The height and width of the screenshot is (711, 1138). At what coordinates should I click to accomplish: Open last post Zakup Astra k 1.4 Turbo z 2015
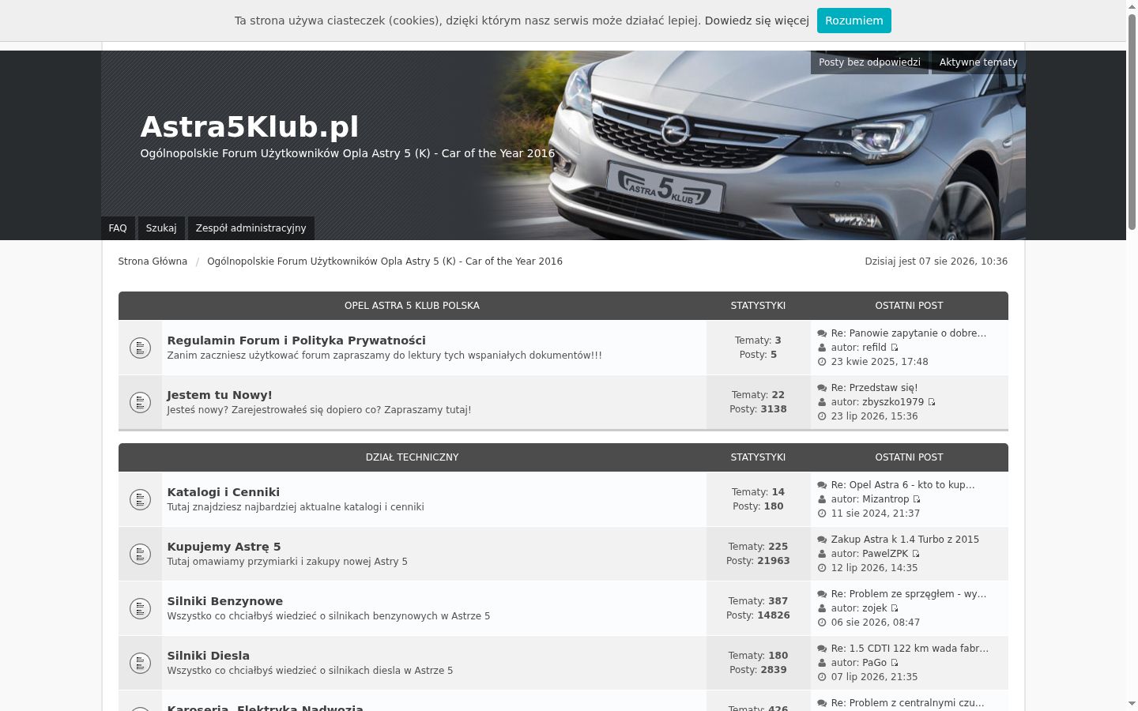pyautogui.click(x=905, y=540)
